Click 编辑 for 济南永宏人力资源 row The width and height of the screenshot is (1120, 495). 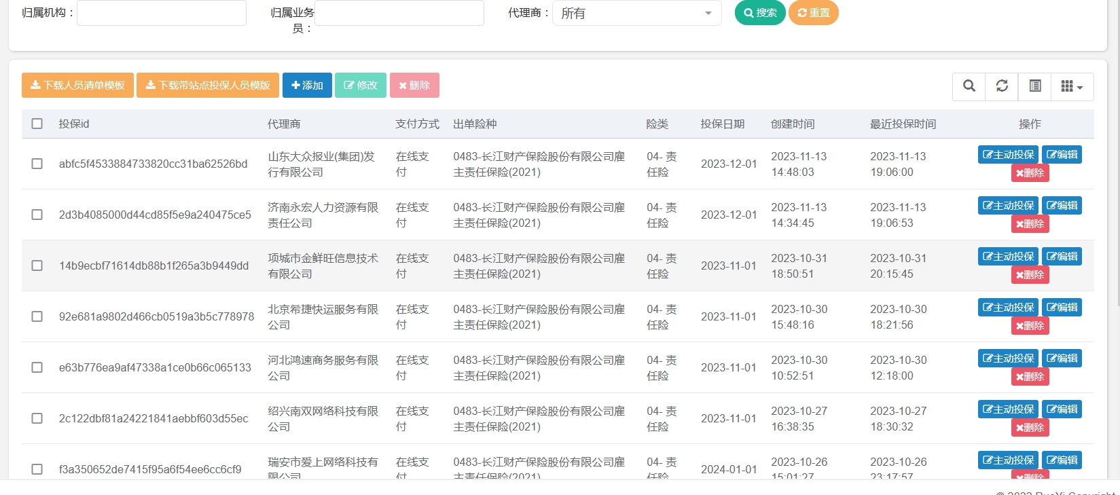coord(1062,206)
